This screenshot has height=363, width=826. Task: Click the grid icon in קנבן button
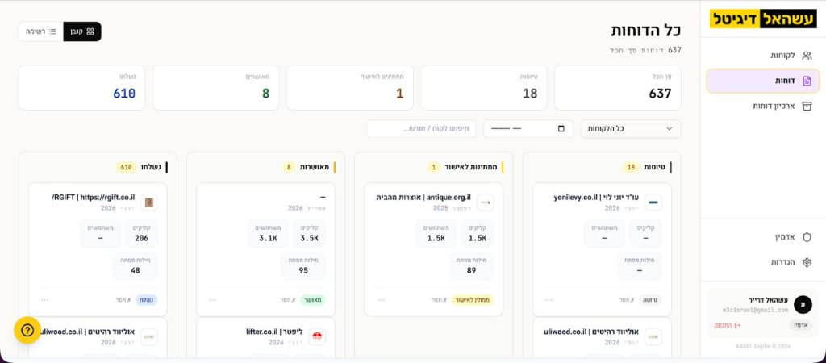coord(90,31)
